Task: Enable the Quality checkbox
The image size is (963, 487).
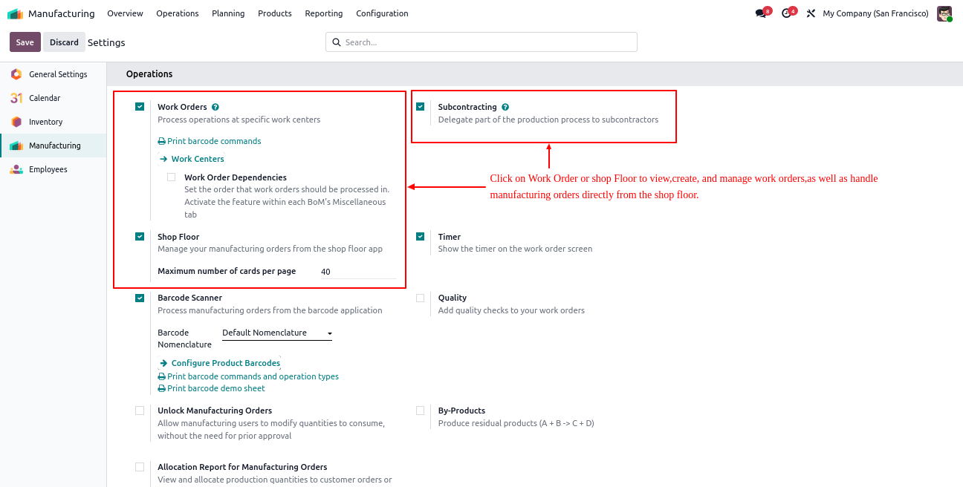Action: [x=421, y=298]
